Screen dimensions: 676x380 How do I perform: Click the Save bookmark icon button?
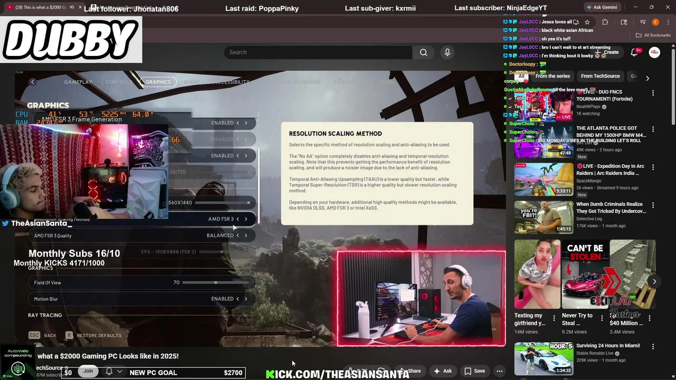[x=475, y=371]
